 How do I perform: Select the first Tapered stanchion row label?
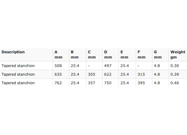tap(18, 66)
